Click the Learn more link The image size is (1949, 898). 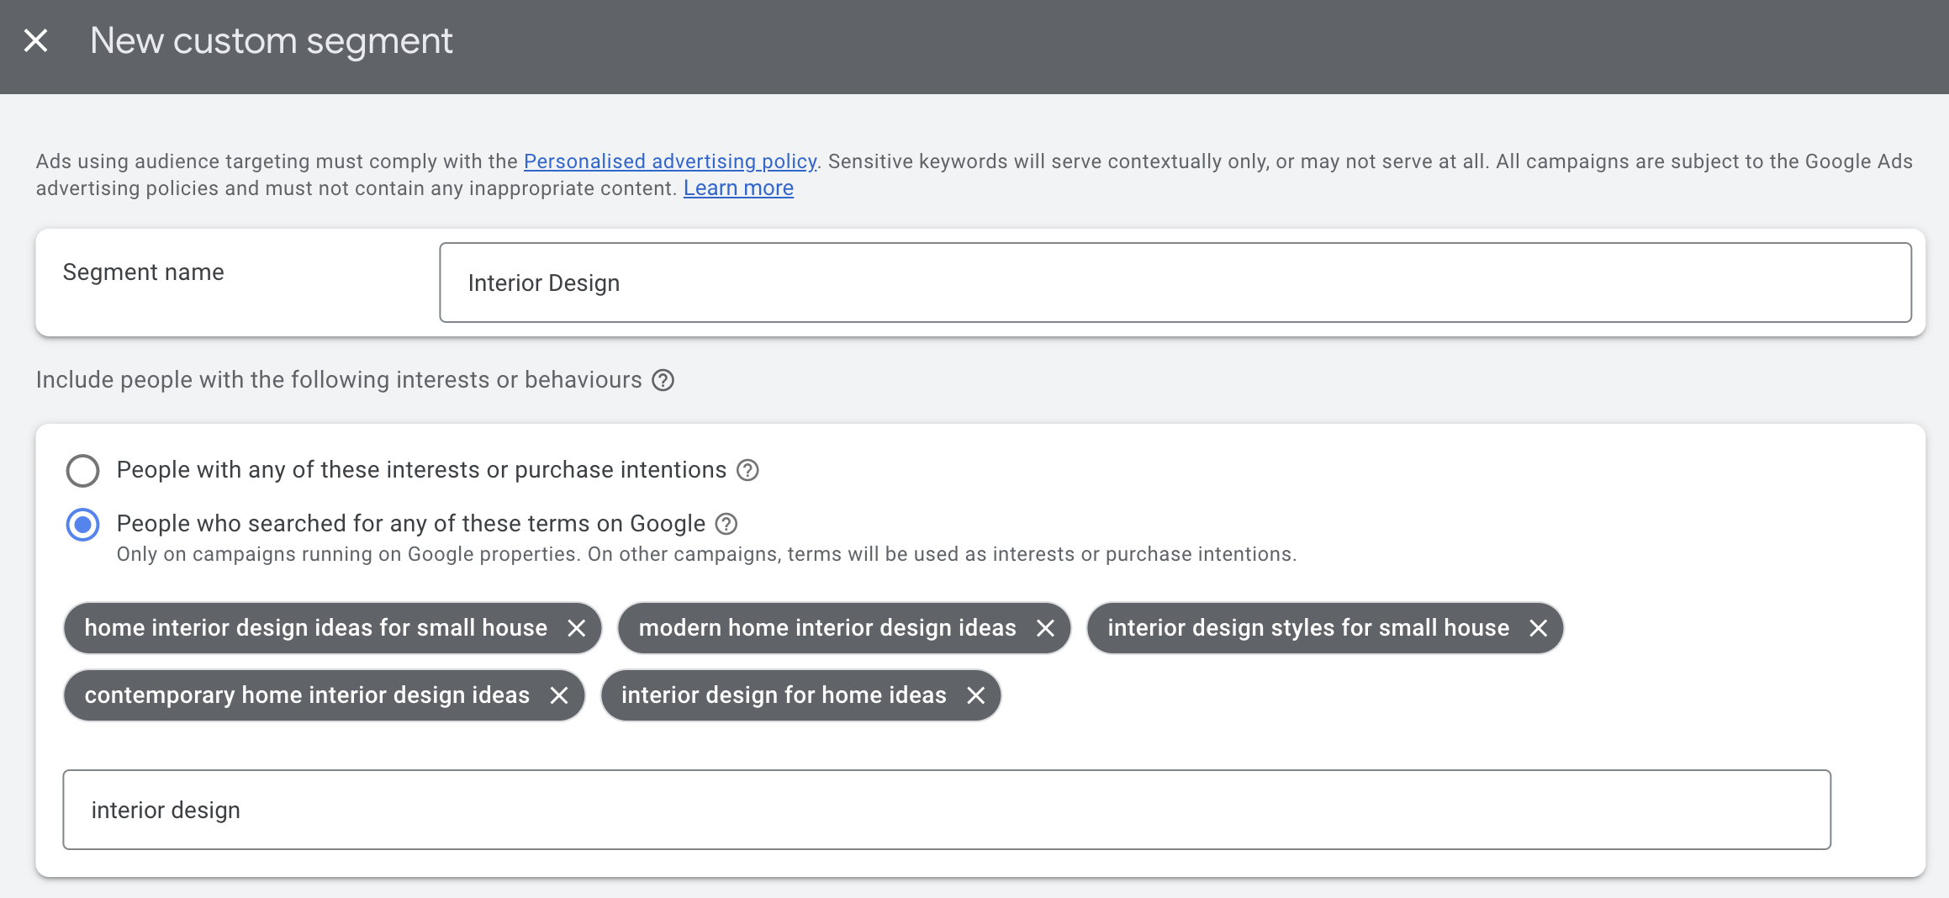tap(737, 188)
